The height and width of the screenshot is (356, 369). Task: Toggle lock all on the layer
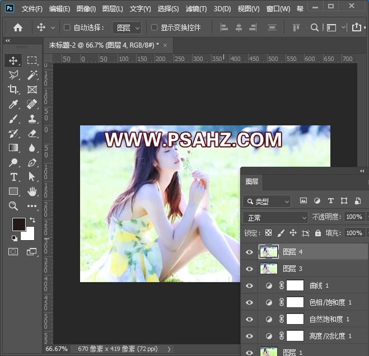(x=318, y=233)
